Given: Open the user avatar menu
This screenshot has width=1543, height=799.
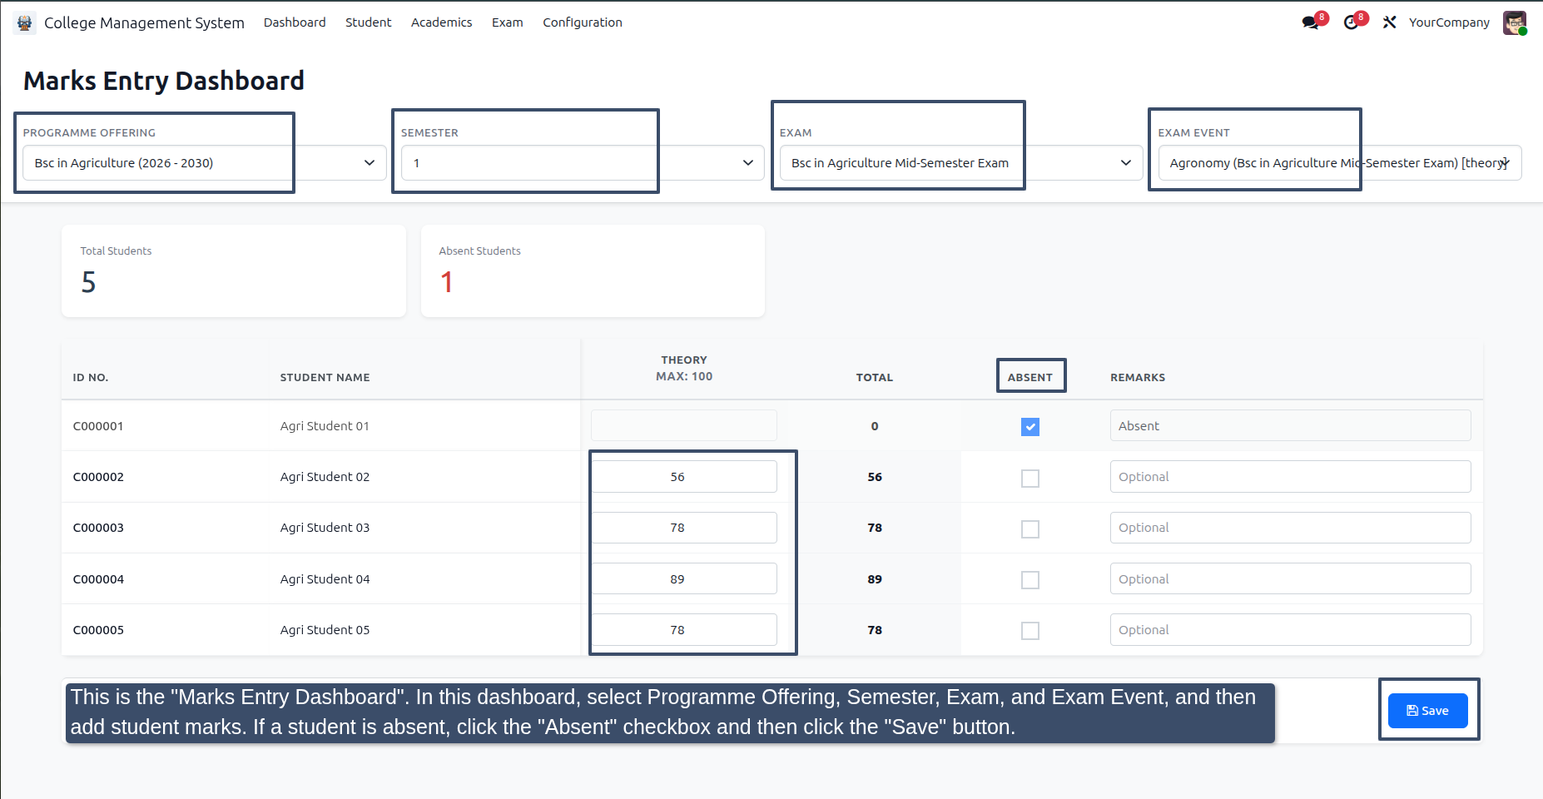Looking at the screenshot, I should (x=1515, y=22).
